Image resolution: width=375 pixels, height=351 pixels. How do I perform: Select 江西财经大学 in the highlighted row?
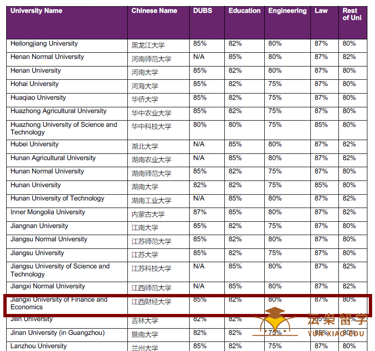[152, 302]
